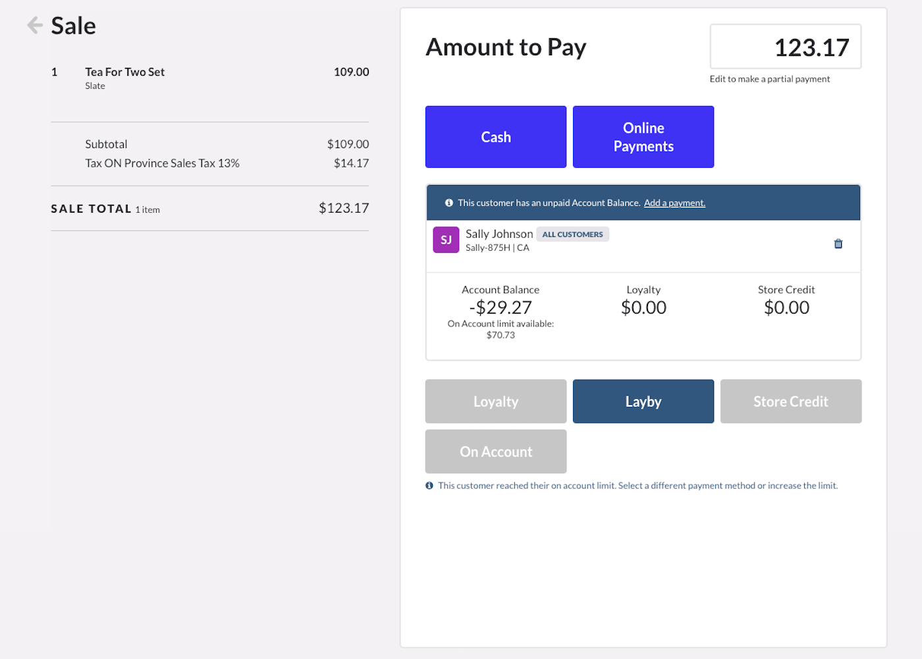The width and height of the screenshot is (922, 659).
Task: Click the info icon in the account balance banner
Action: (448, 202)
